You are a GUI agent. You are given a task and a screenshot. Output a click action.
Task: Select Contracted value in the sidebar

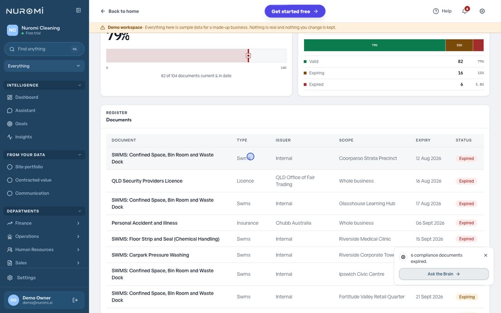pos(44,180)
